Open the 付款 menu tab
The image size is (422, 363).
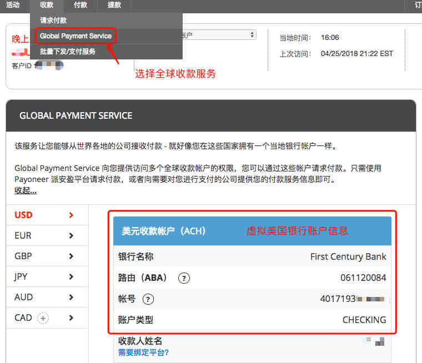80,5
